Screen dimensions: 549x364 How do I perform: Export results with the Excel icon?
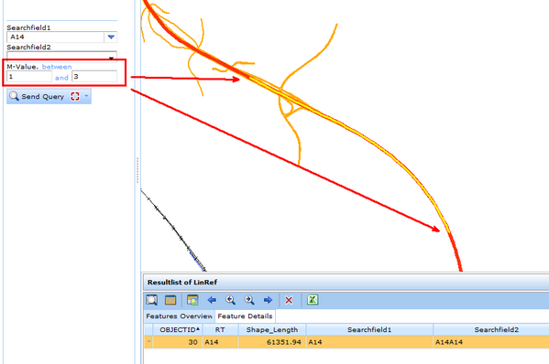[x=313, y=300]
